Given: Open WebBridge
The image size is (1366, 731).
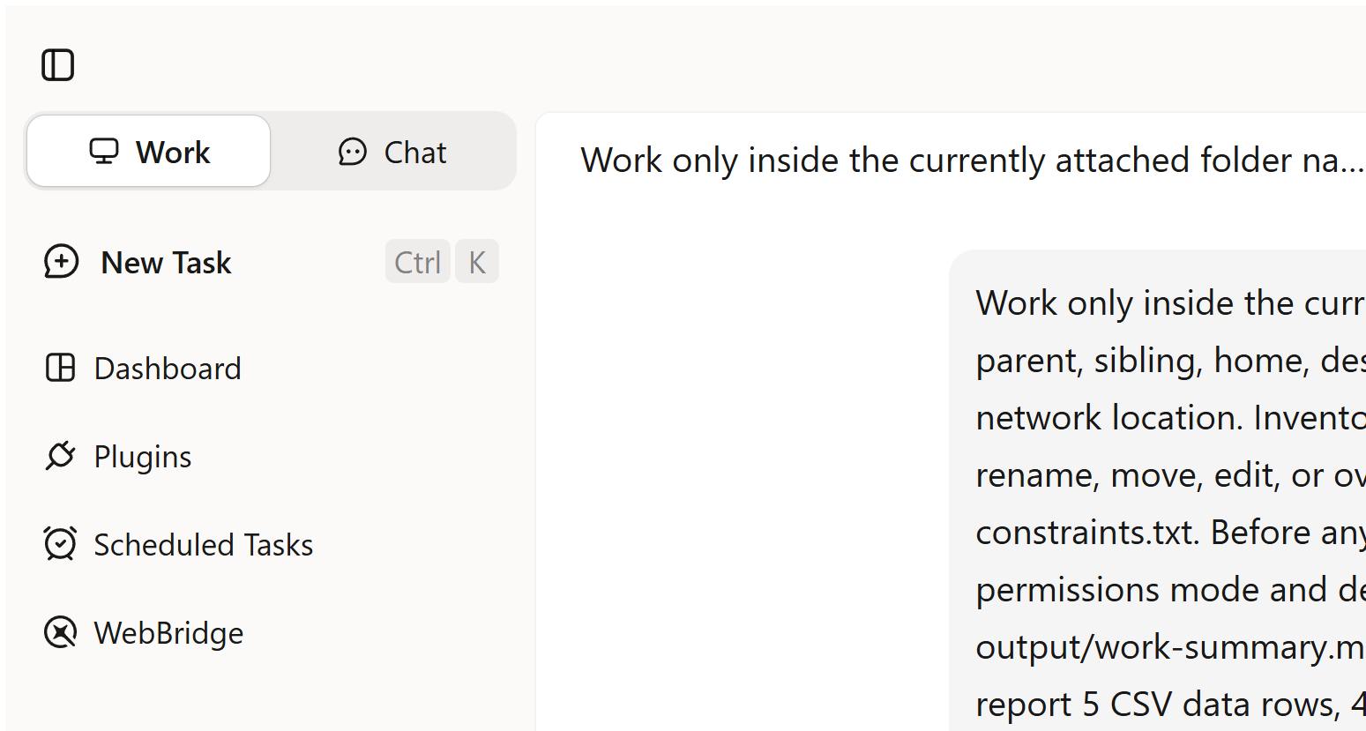Looking at the screenshot, I should tap(270, 633).
